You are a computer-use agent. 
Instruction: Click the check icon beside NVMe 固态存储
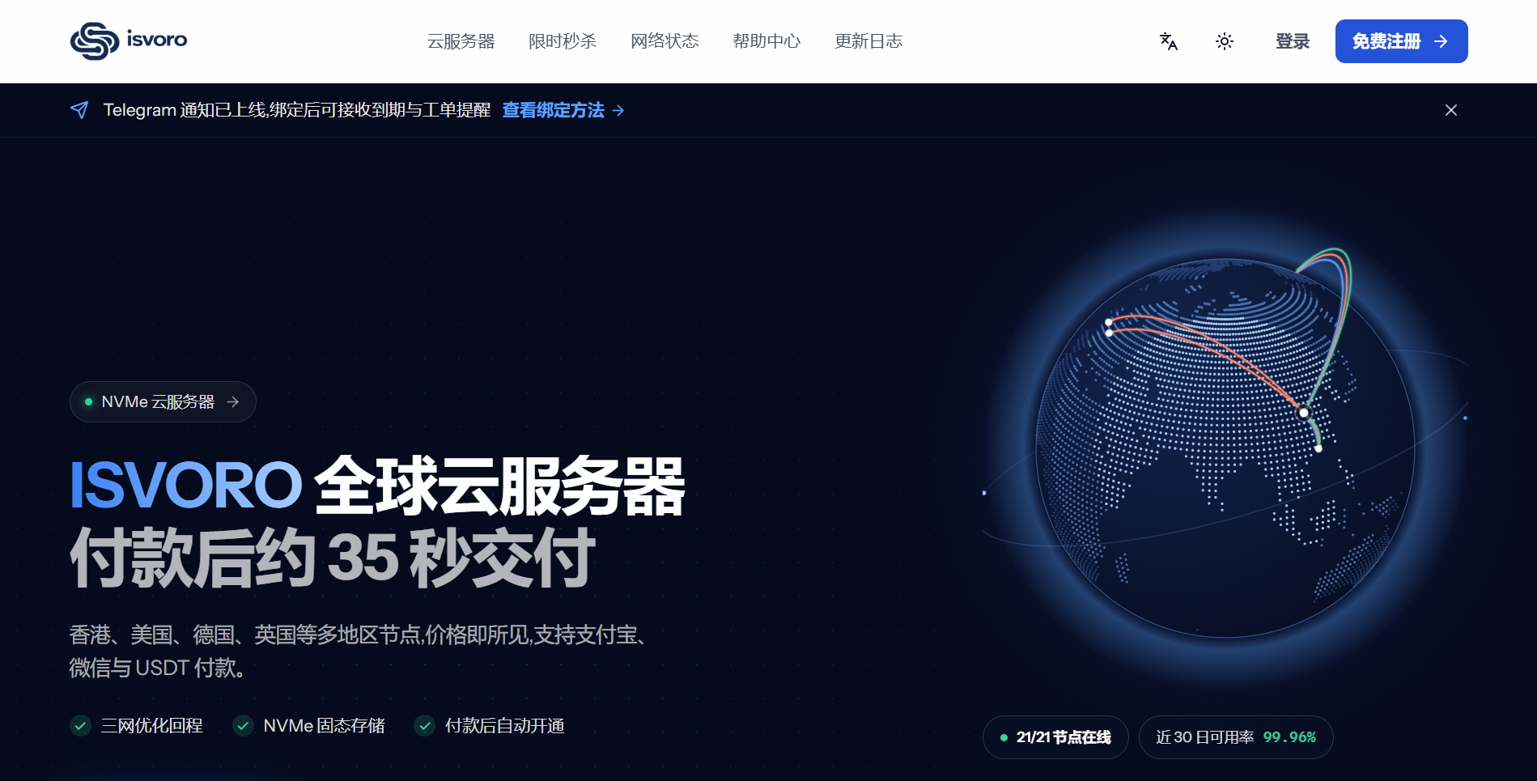pos(243,726)
